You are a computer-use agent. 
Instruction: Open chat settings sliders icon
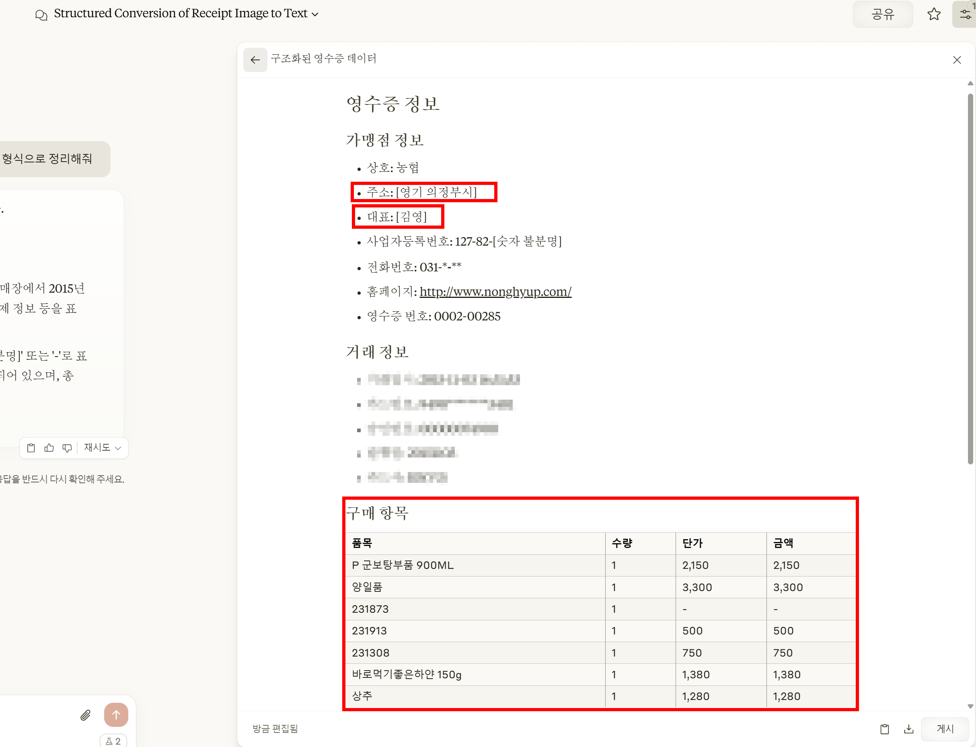pos(965,14)
